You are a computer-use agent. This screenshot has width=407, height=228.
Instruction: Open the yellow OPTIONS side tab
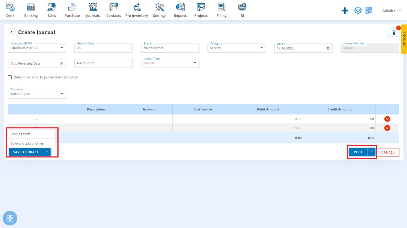(404, 39)
